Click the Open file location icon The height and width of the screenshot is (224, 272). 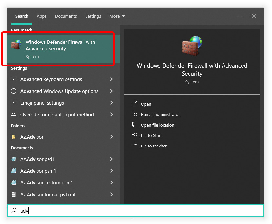pyautogui.click(x=134, y=124)
